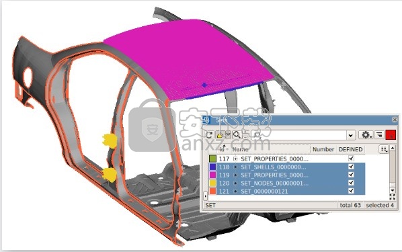Select the SET_0000000121 row
This screenshot has height=252, width=402.
tap(287, 191)
